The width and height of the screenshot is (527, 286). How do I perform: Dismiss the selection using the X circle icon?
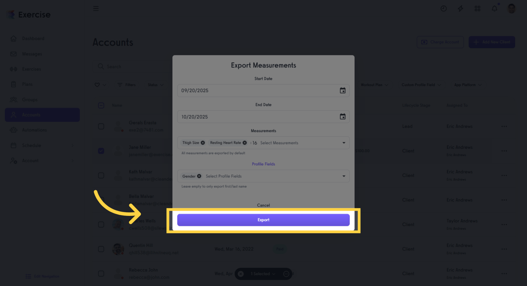[x=241, y=274]
